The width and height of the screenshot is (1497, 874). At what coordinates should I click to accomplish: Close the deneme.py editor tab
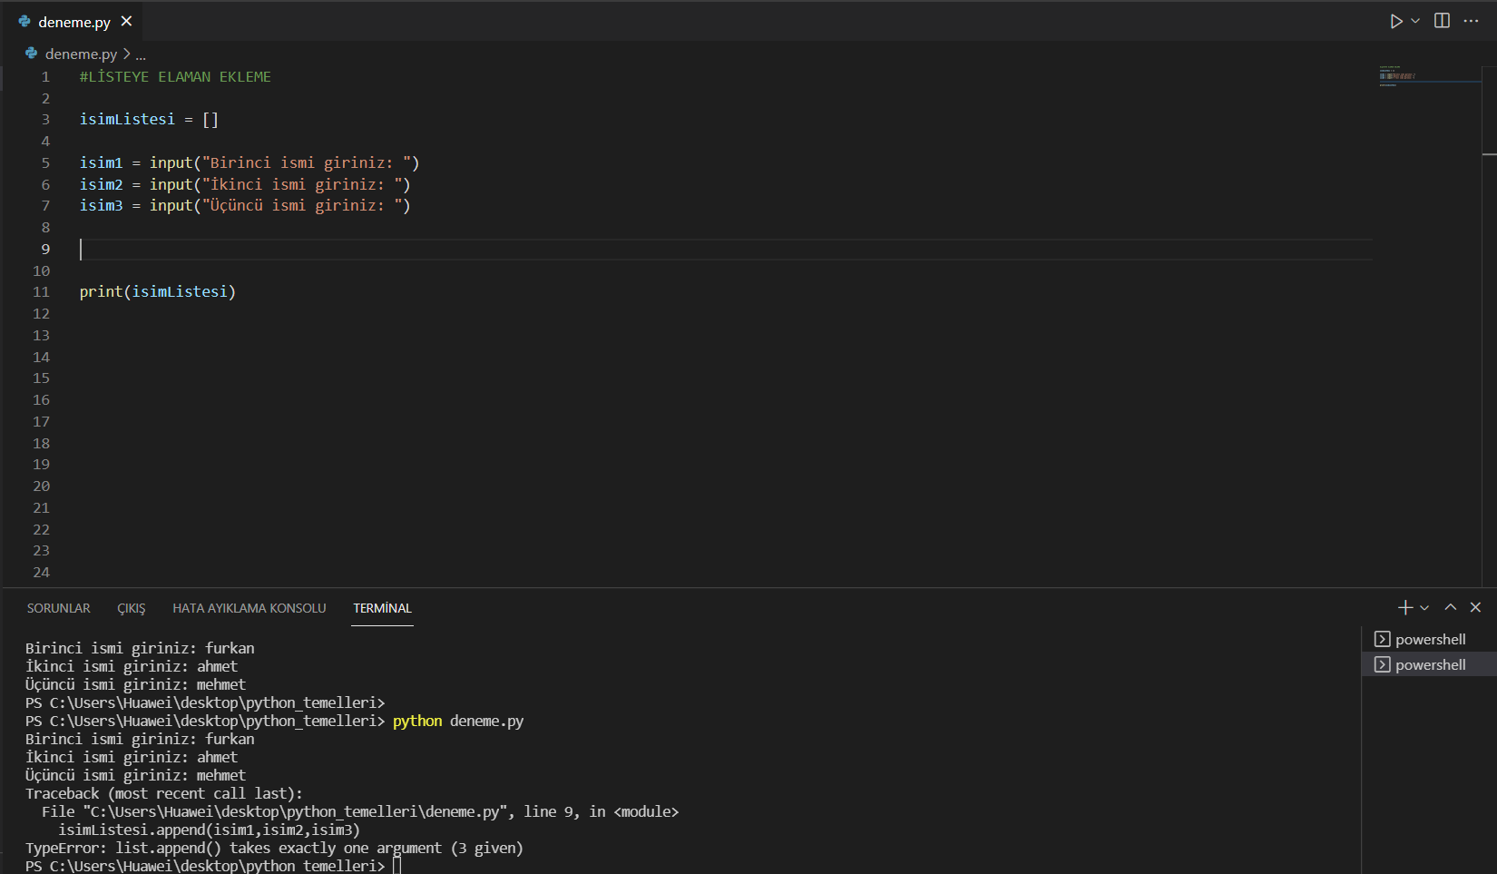click(127, 21)
